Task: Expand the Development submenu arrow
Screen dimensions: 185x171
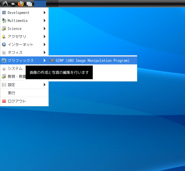Action: 45,13
